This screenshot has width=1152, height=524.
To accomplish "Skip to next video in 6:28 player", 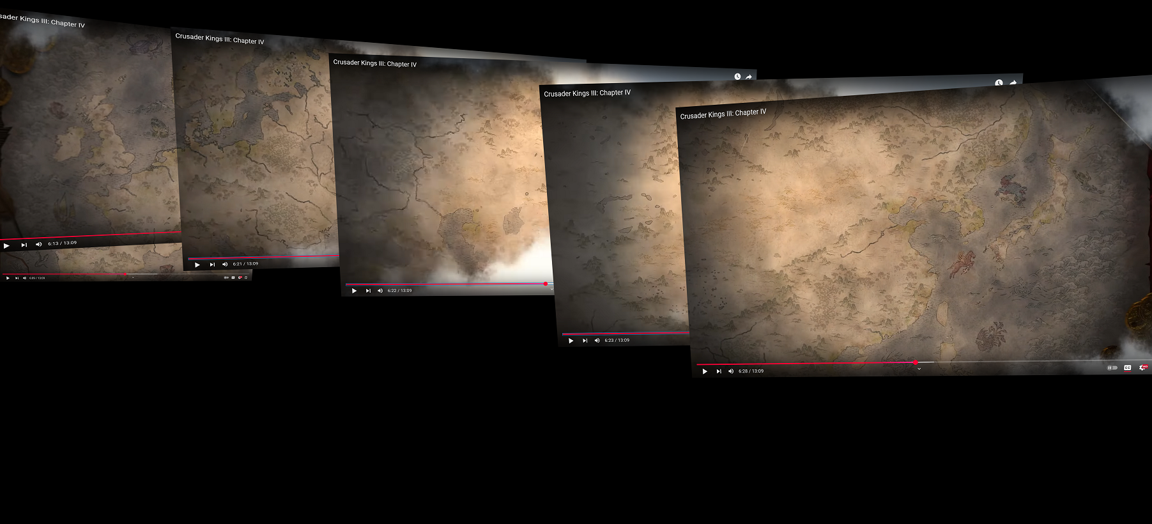I will point(719,371).
